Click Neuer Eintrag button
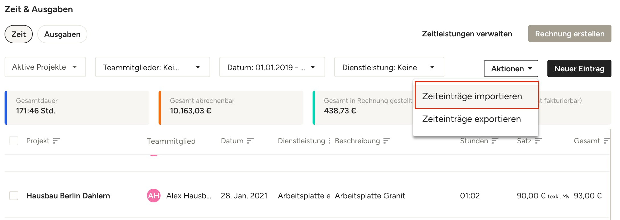 tap(579, 69)
